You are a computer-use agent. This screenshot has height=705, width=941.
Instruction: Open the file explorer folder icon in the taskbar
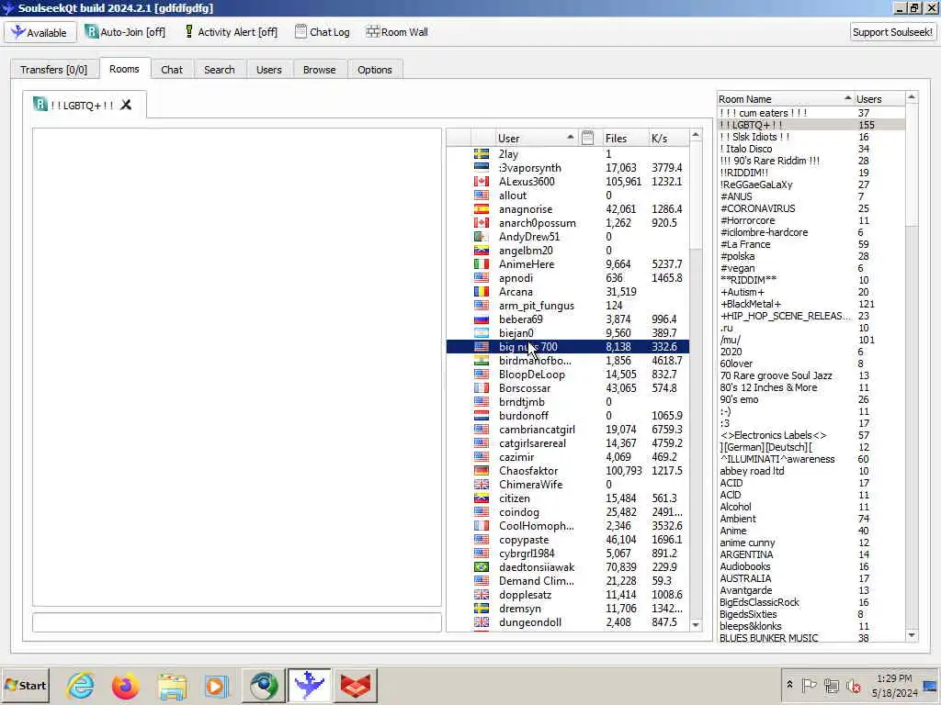[172, 686]
